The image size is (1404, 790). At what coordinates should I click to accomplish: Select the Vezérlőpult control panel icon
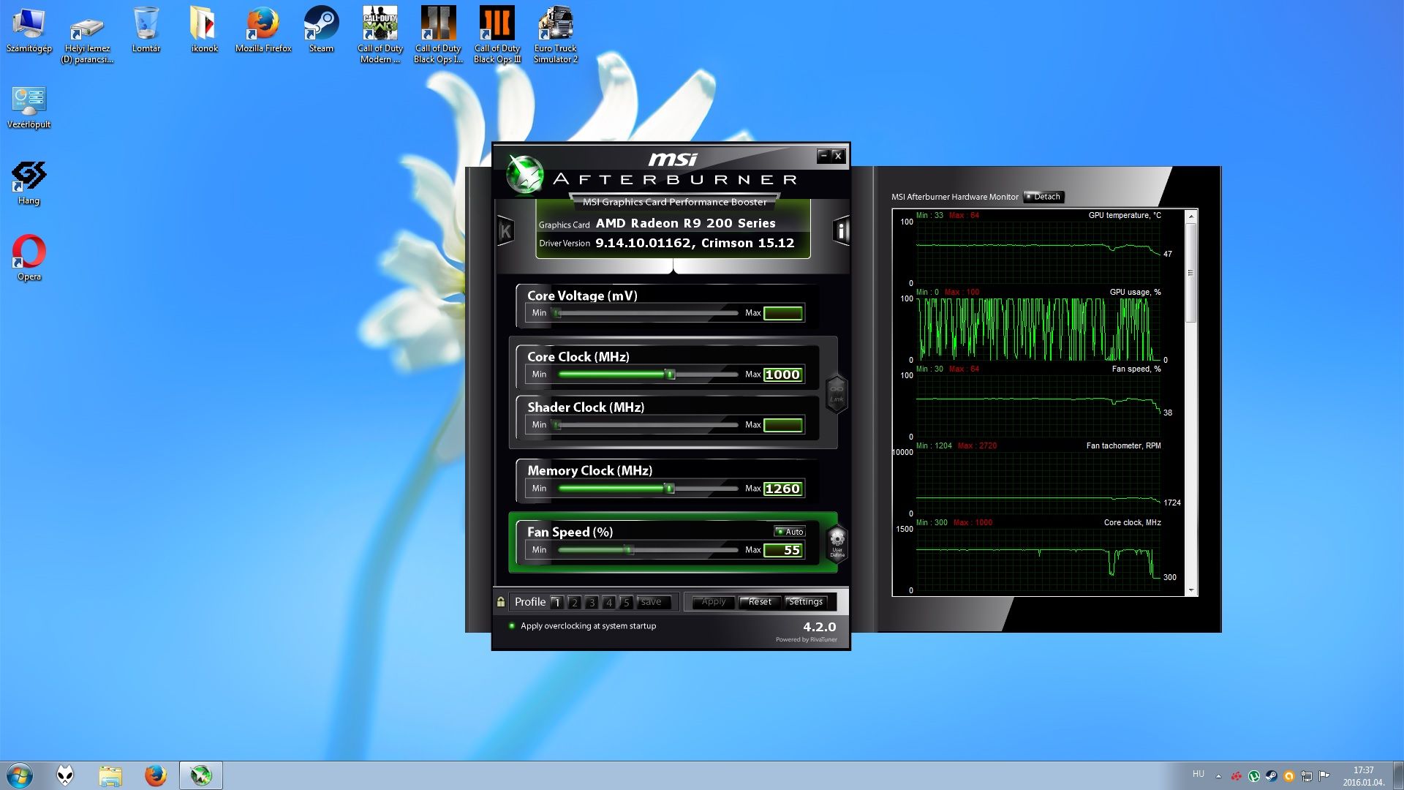[29, 108]
